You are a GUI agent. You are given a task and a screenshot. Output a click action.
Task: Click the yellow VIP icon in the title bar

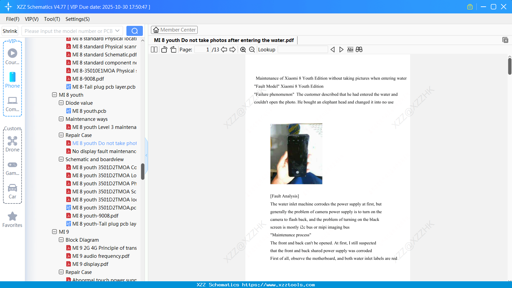point(470,7)
